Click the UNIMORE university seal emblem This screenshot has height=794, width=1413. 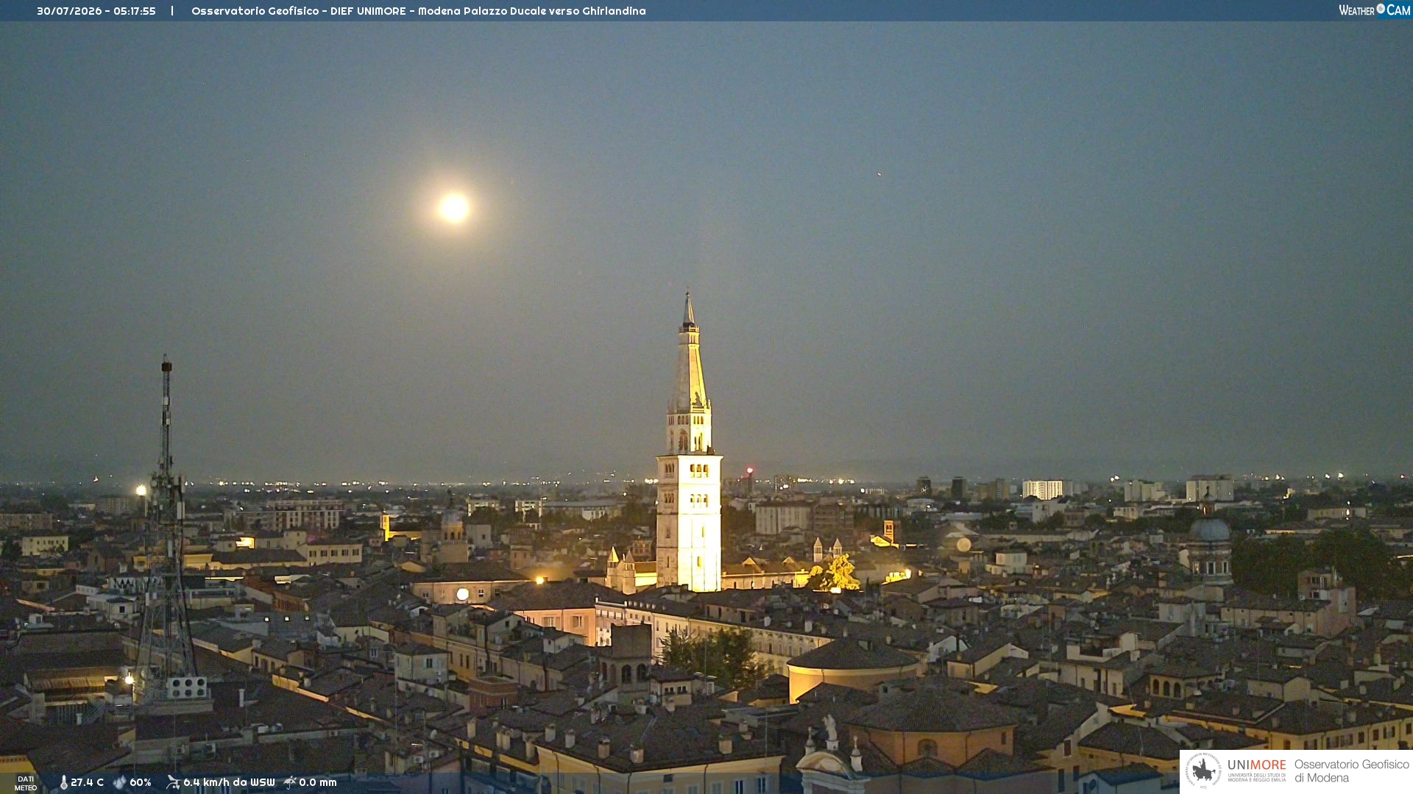click(1203, 771)
